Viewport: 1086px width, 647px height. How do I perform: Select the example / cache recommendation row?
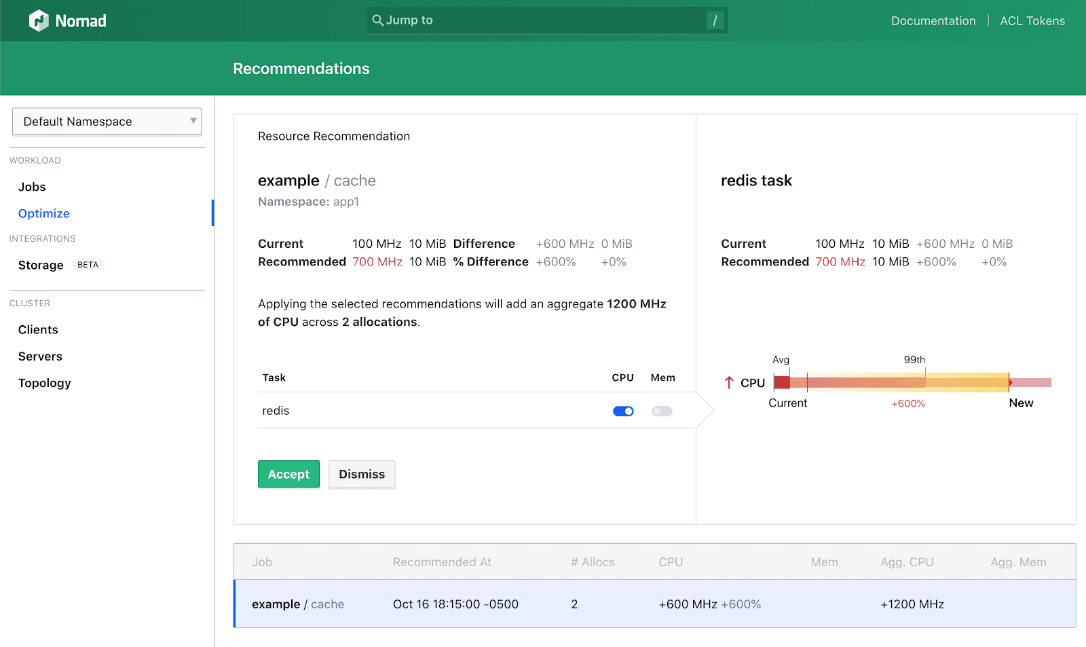[x=655, y=604]
